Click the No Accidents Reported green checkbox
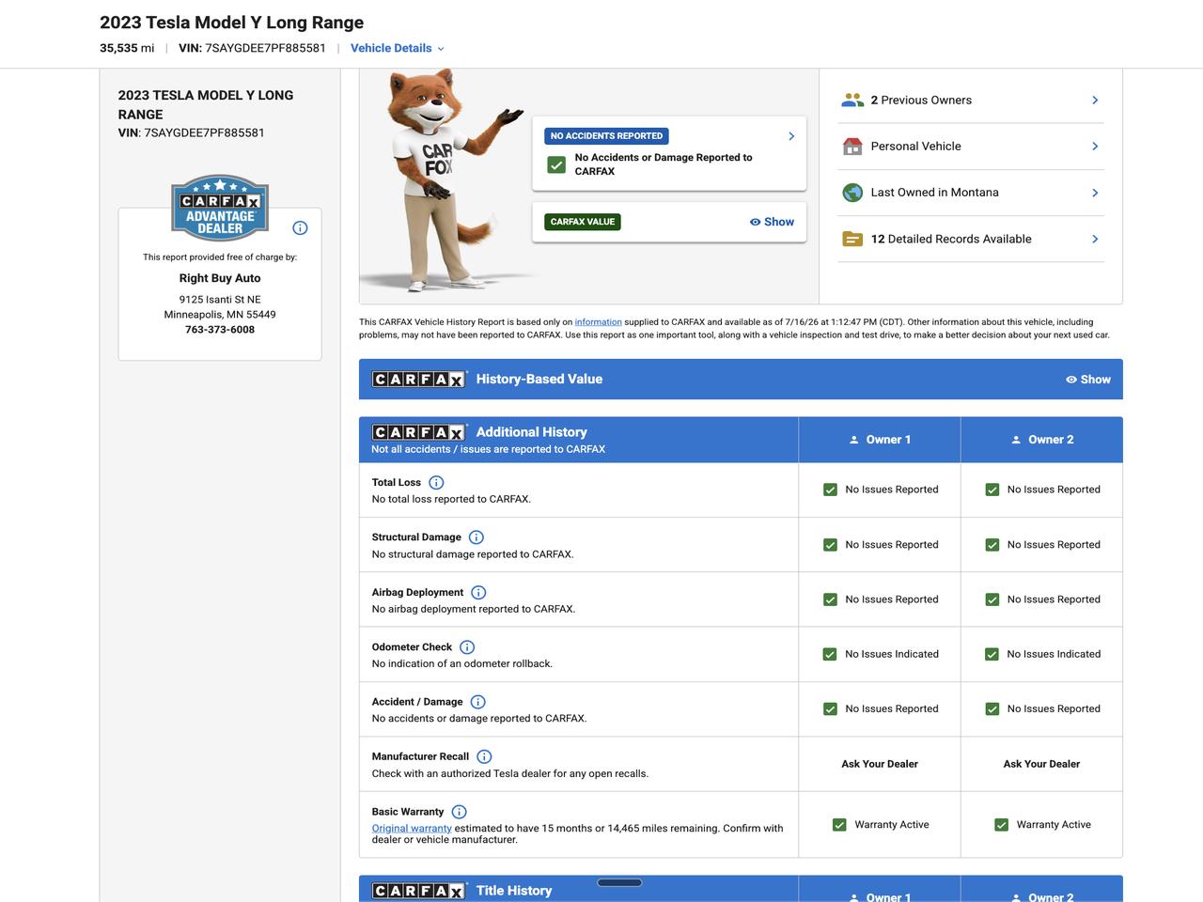This screenshot has width=1203, height=902. click(556, 164)
